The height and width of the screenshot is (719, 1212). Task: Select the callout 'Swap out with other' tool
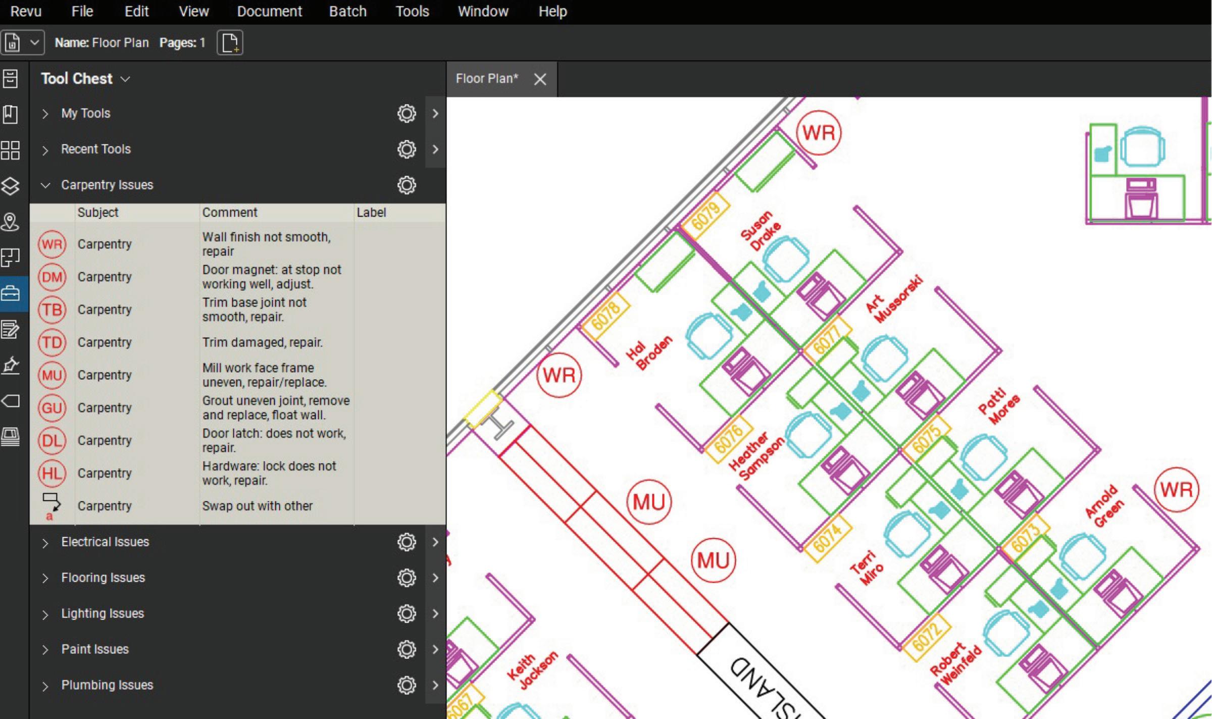[52, 505]
